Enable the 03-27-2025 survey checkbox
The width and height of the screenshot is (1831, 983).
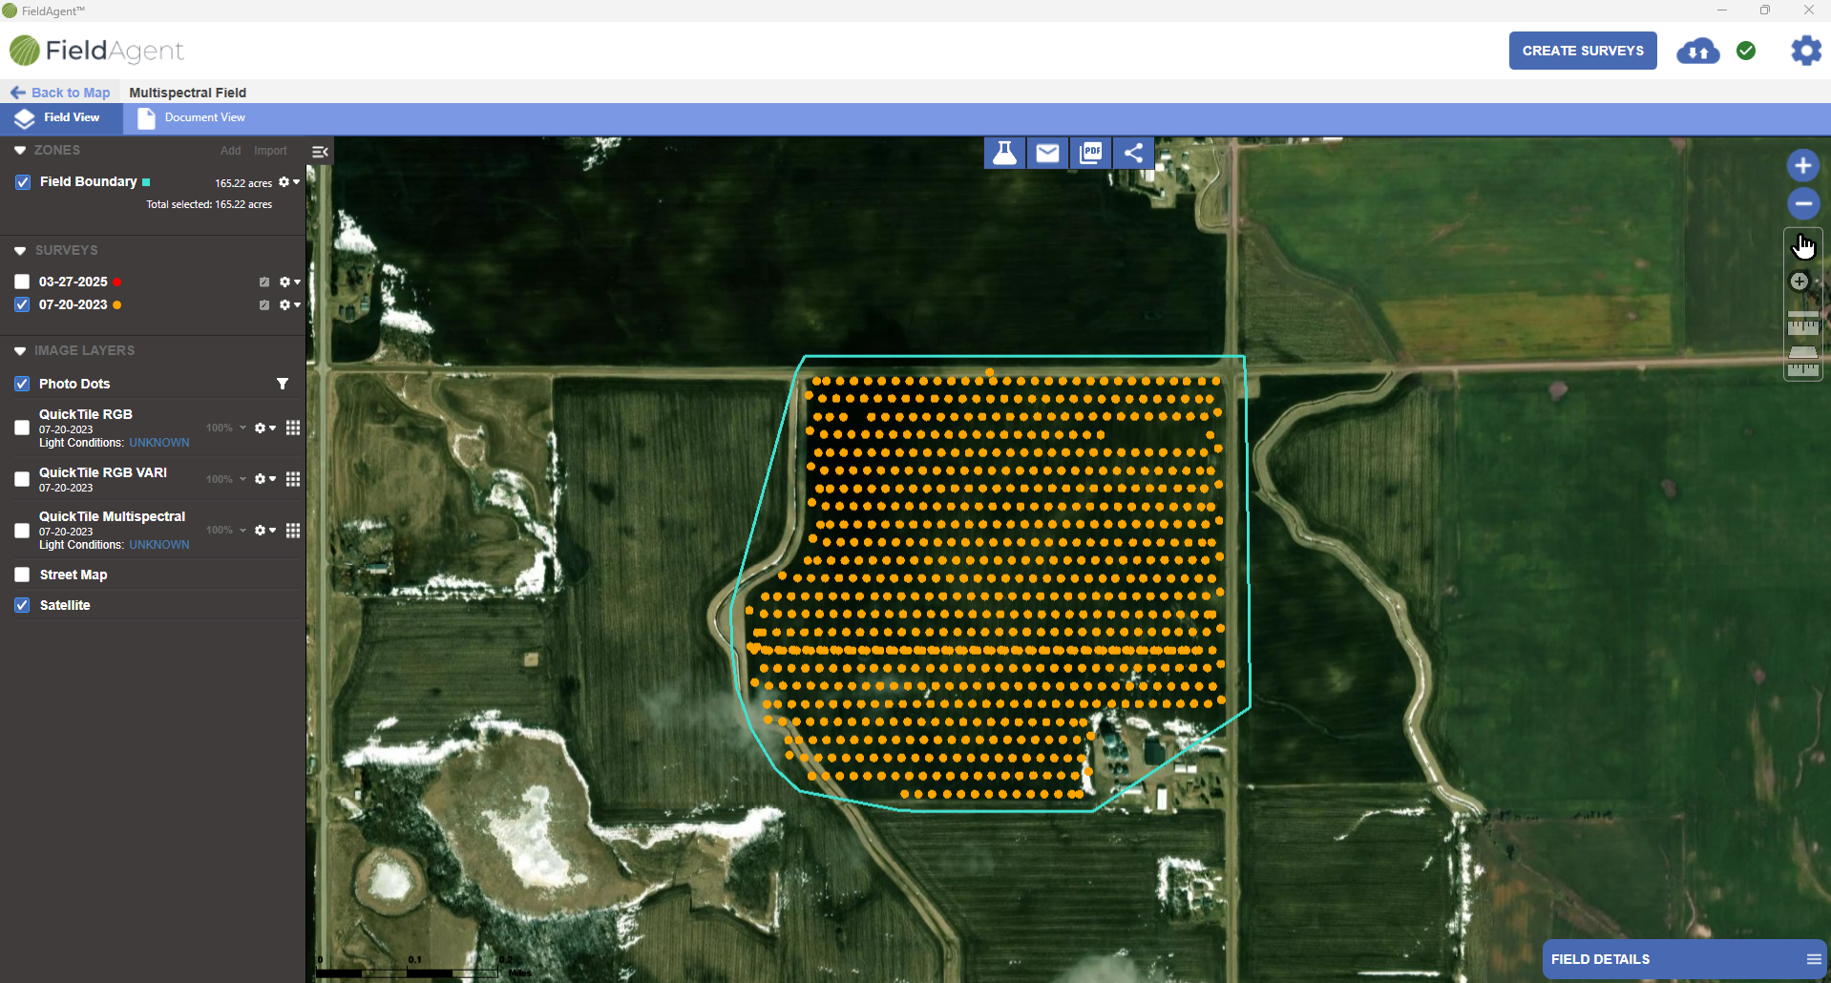pos(22,282)
